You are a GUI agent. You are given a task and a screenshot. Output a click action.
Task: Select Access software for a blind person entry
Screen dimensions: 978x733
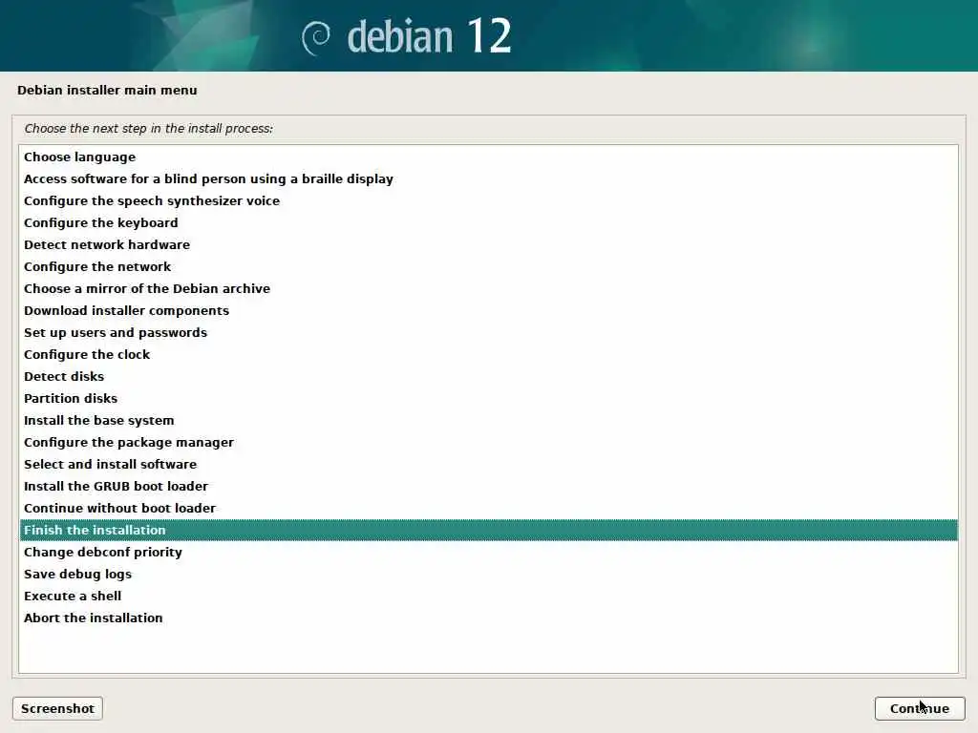point(488,178)
